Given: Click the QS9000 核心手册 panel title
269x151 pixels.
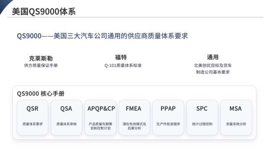Looking at the screenshot, I should 41,94.
